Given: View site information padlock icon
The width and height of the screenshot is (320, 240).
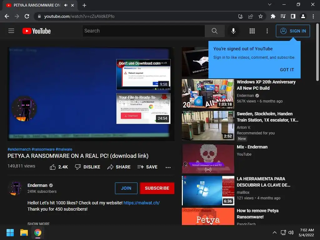Looking at the screenshot, I should coord(39,16).
